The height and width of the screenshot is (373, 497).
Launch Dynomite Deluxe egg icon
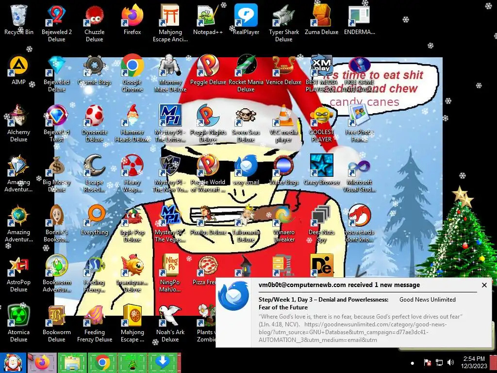(x=95, y=123)
